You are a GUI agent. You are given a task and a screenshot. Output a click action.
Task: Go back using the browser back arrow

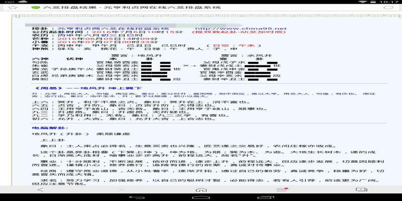click(x=41, y=190)
